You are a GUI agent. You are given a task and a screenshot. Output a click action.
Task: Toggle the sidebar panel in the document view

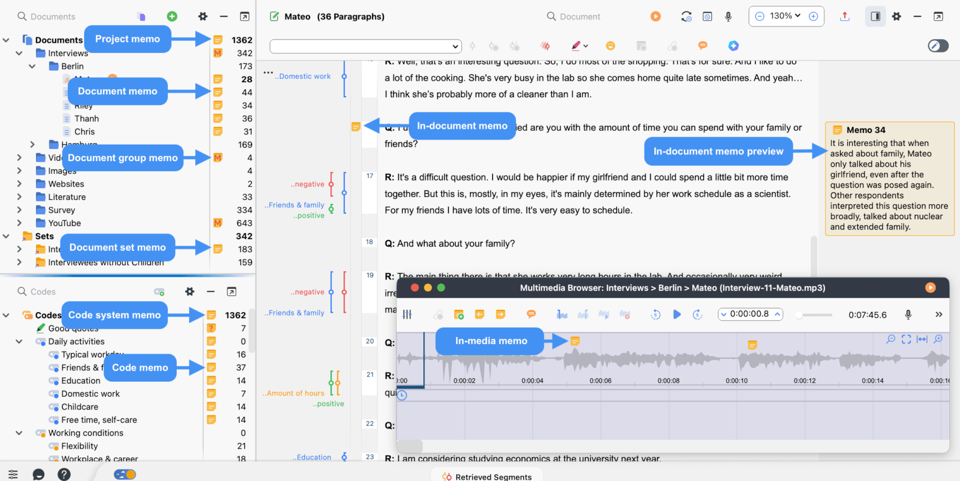coord(875,16)
